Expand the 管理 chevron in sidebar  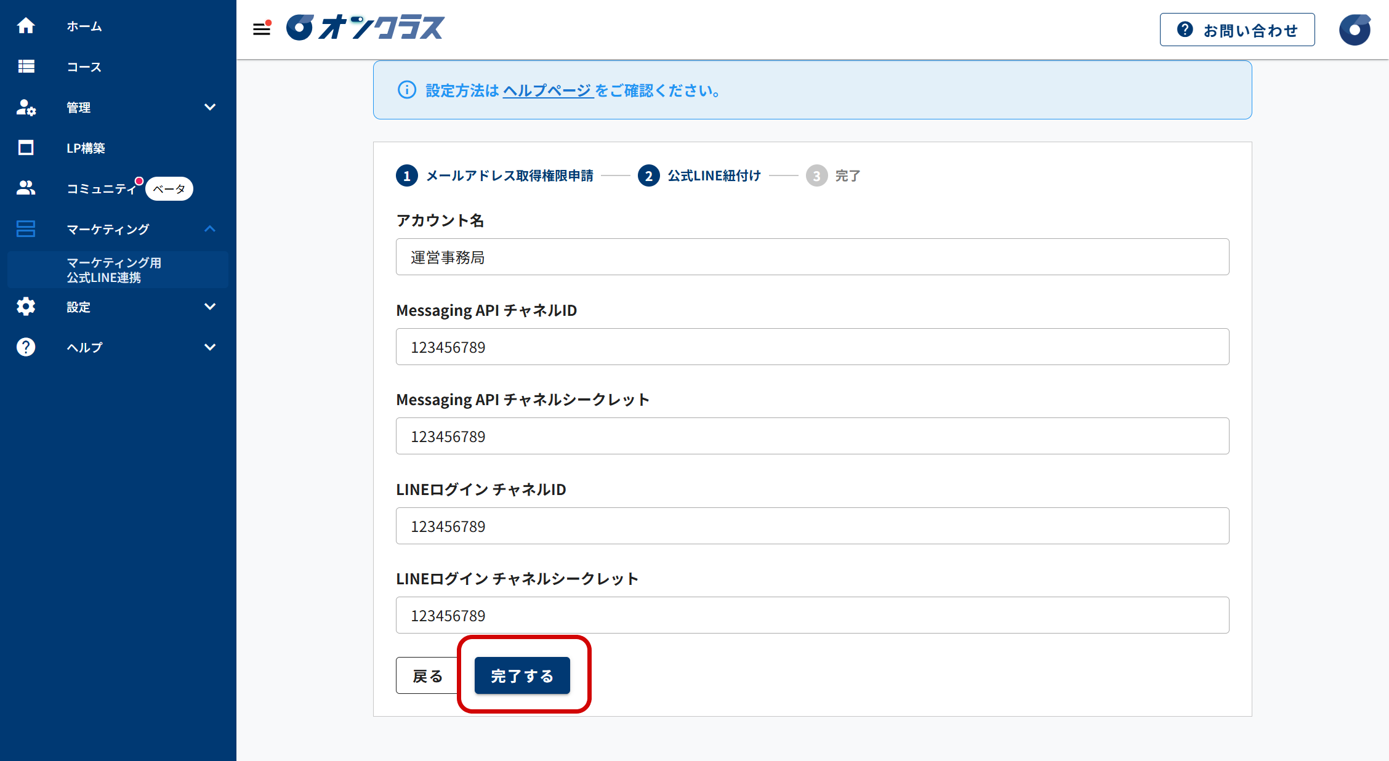[x=210, y=107]
